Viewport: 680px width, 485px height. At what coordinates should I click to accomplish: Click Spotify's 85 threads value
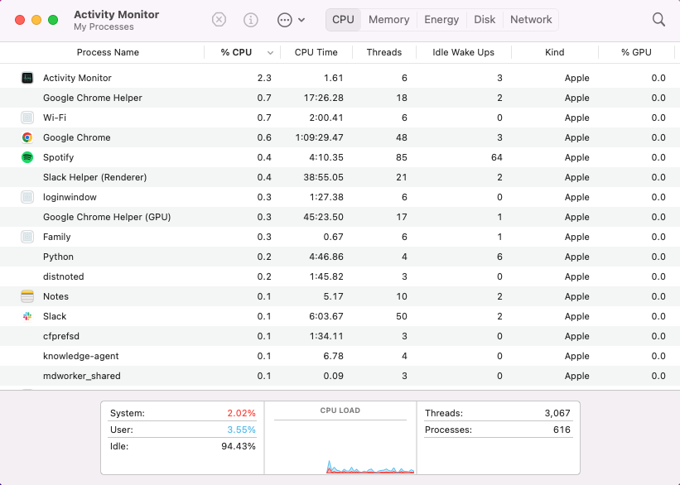pyautogui.click(x=402, y=157)
